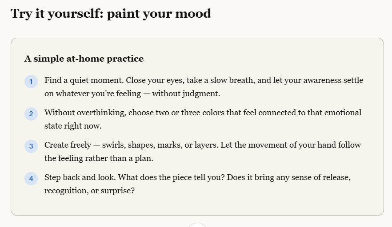The image size is (392, 227).
Task: Select the step 4 number badge
Action: 31,179
